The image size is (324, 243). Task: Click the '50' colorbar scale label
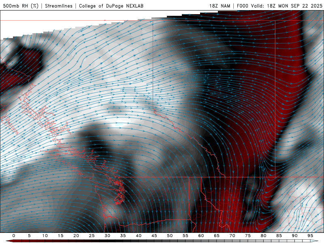[x=170, y=236]
